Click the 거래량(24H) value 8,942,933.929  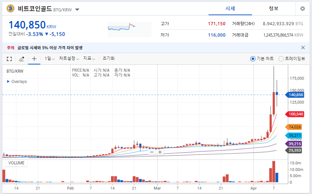[x=278, y=24]
